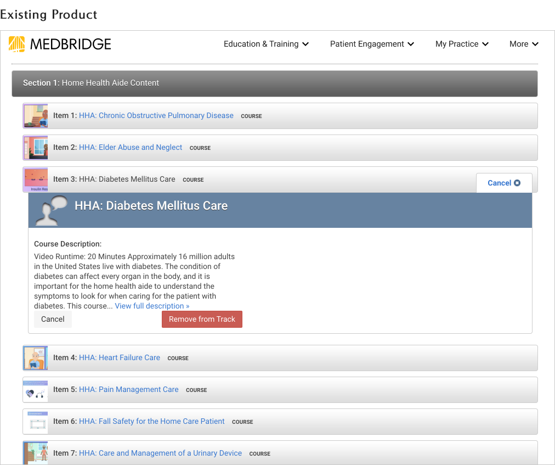Select the Item 5 Pain Management thumbnail

click(36, 390)
